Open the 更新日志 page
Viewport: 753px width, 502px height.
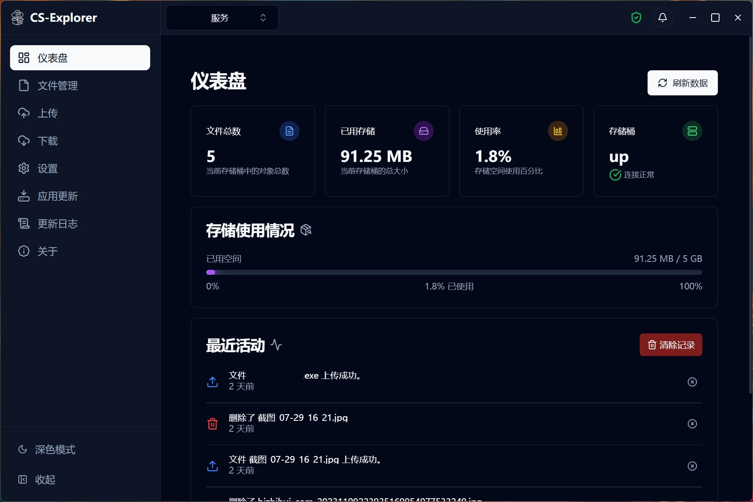(x=58, y=223)
